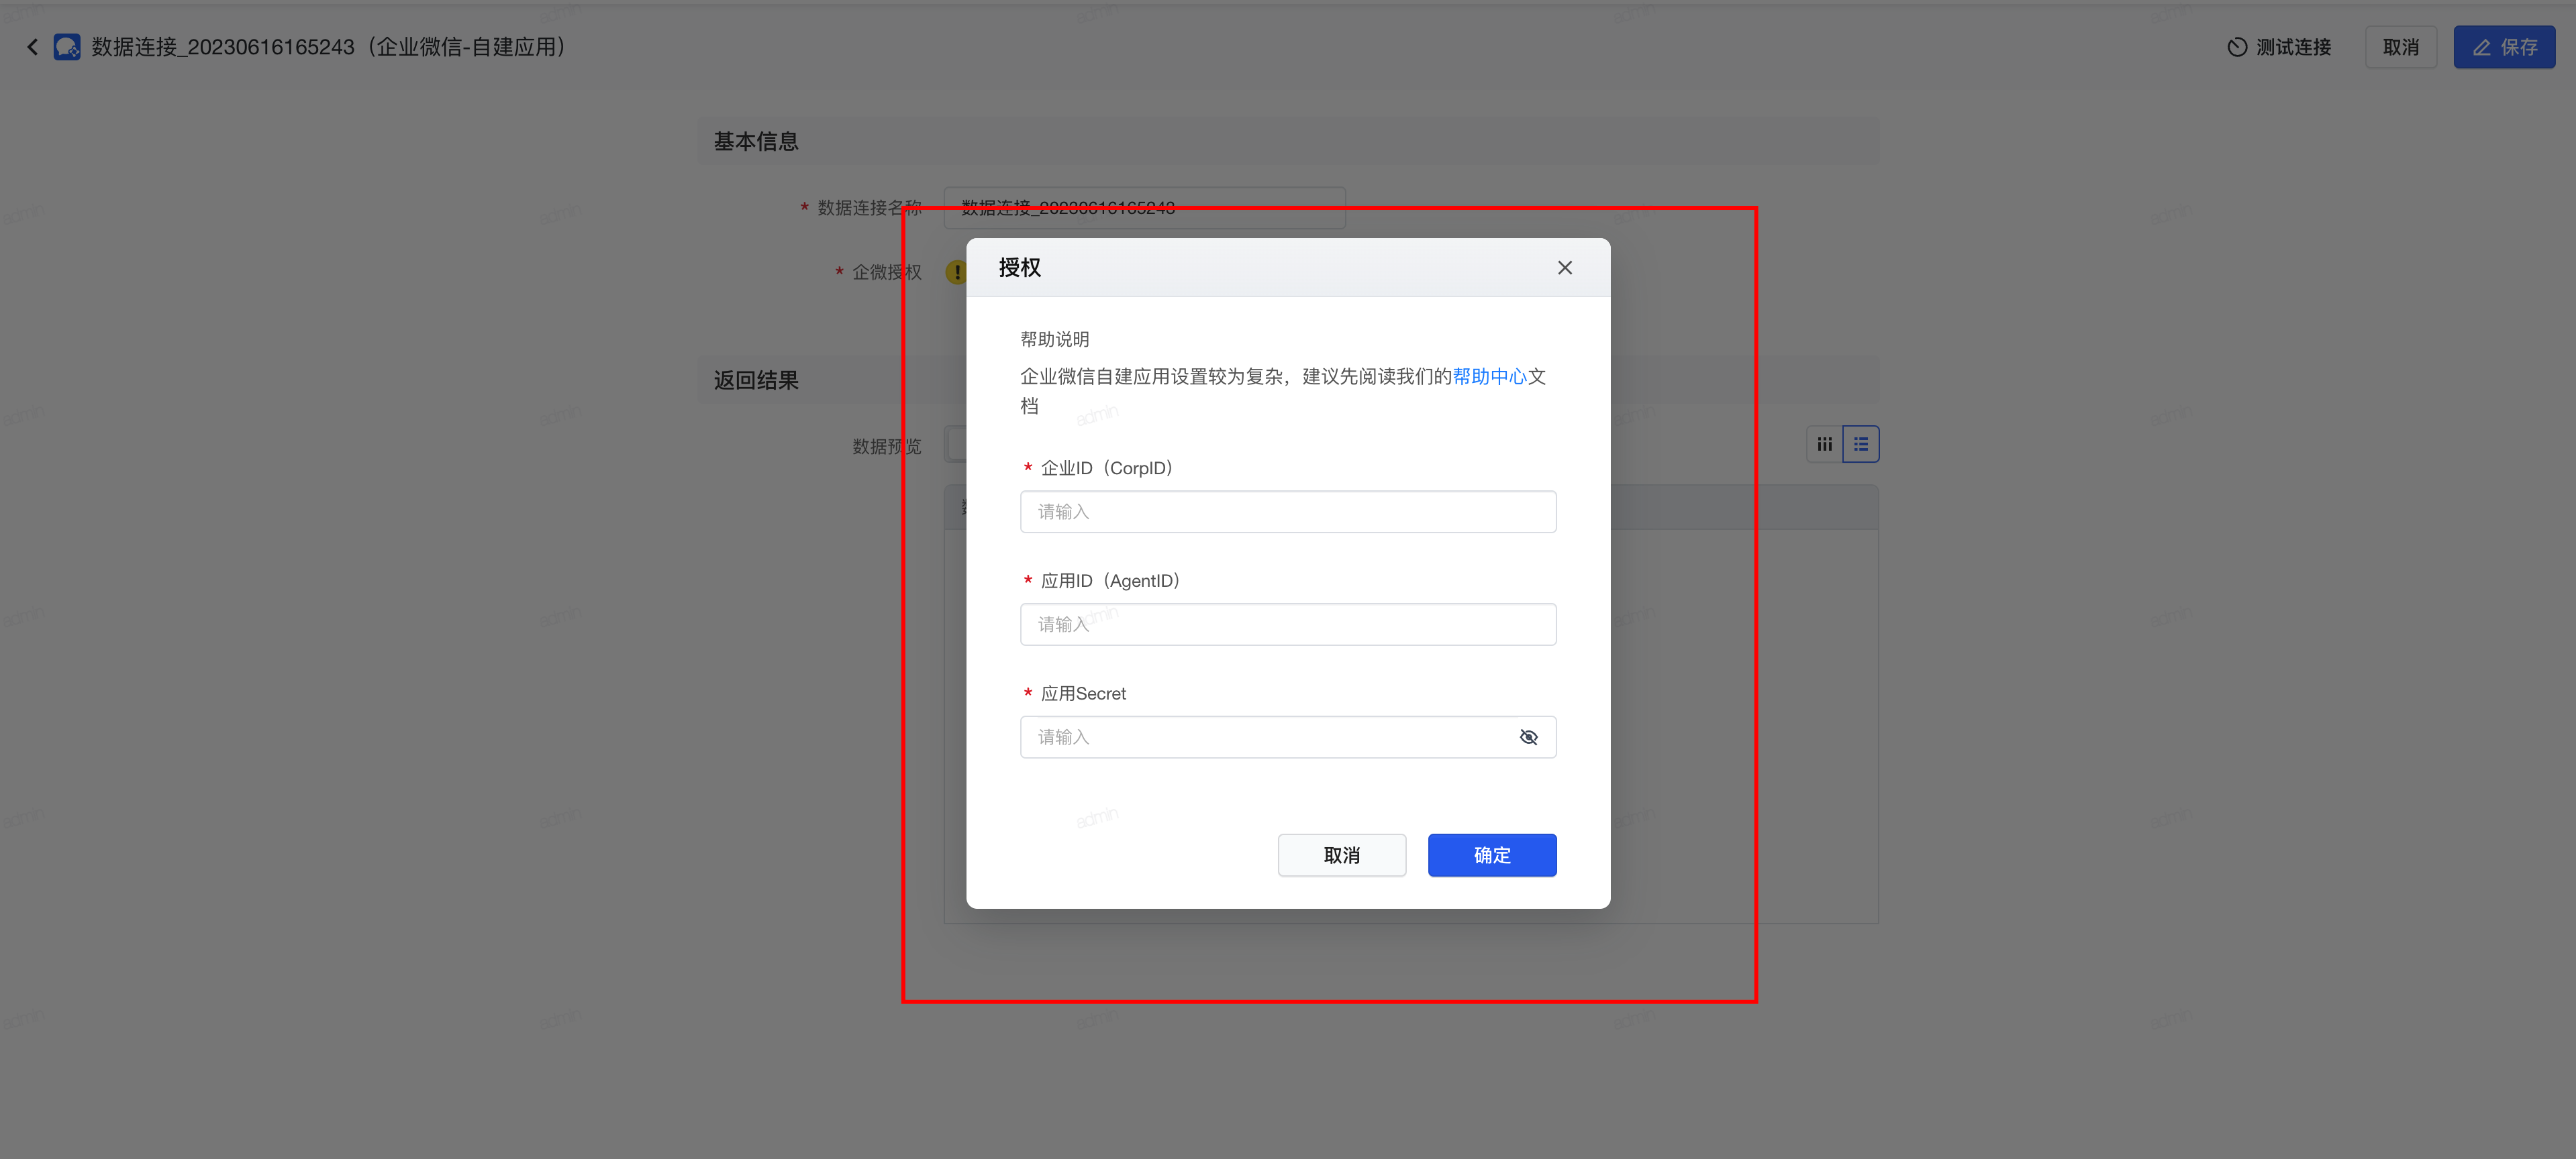Click the 测试连接 button in the header
This screenshot has width=2576, height=1159.
click(x=2280, y=47)
